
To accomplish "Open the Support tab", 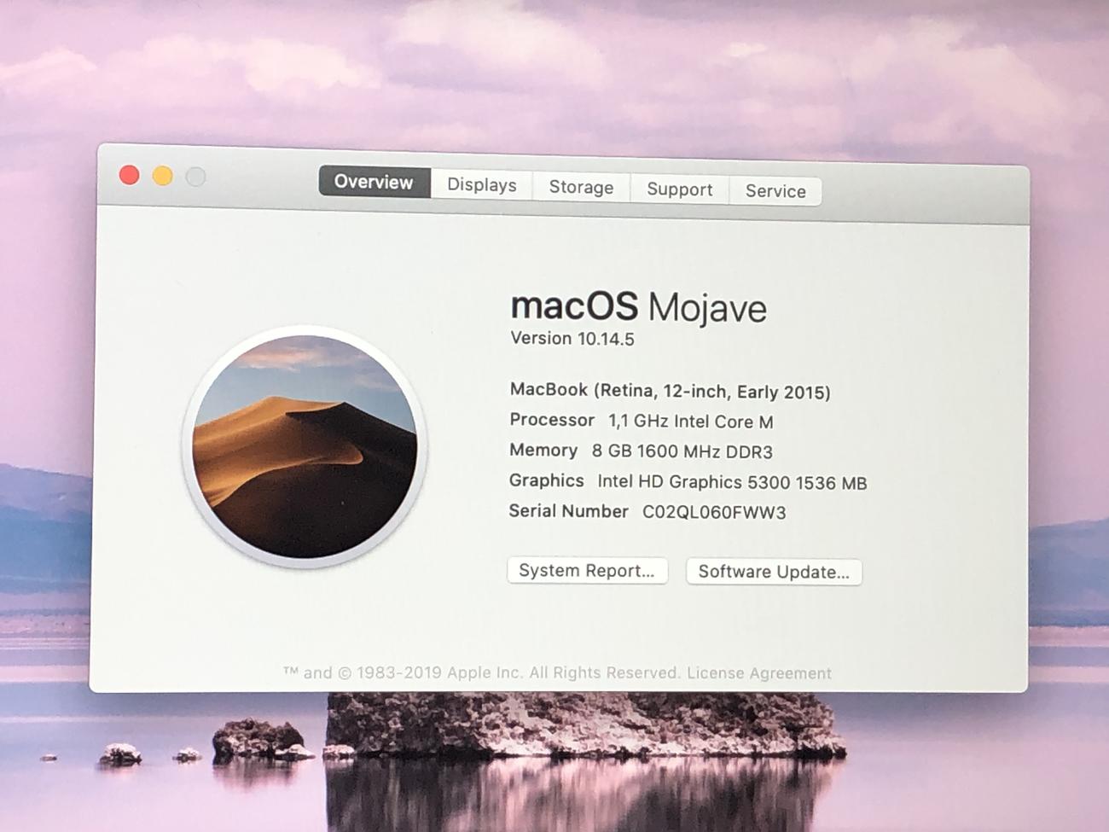I will [679, 189].
